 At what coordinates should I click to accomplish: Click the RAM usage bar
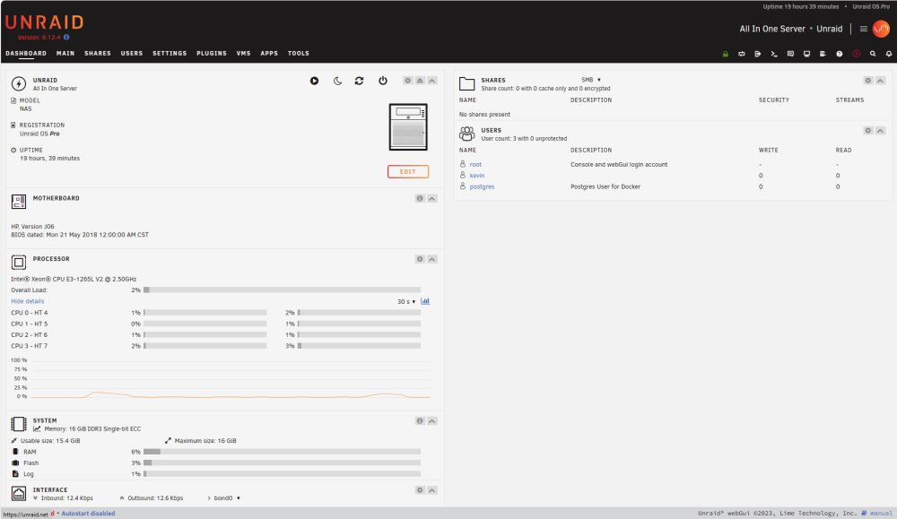[x=282, y=452]
